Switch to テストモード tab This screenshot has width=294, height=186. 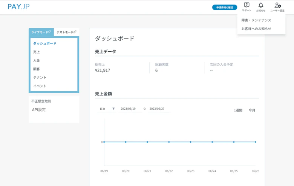coord(66,32)
